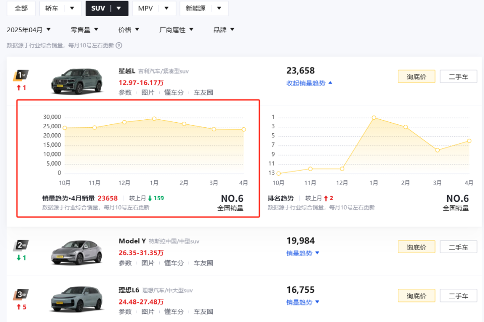This screenshot has height=322, width=484.
Task: Click the down arrow 1 rank change for Model Y
Action: pyautogui.click(x=21, y=258)
